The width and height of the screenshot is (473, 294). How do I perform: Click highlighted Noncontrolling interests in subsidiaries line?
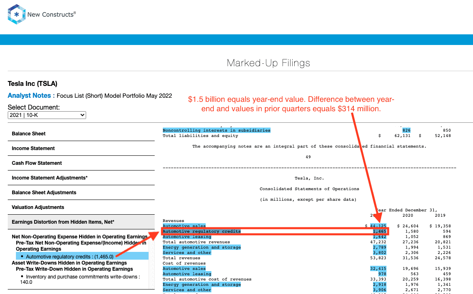click(x=217, y=130)
